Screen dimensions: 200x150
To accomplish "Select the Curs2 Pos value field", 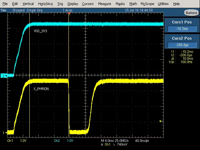I will coord(182,45).
